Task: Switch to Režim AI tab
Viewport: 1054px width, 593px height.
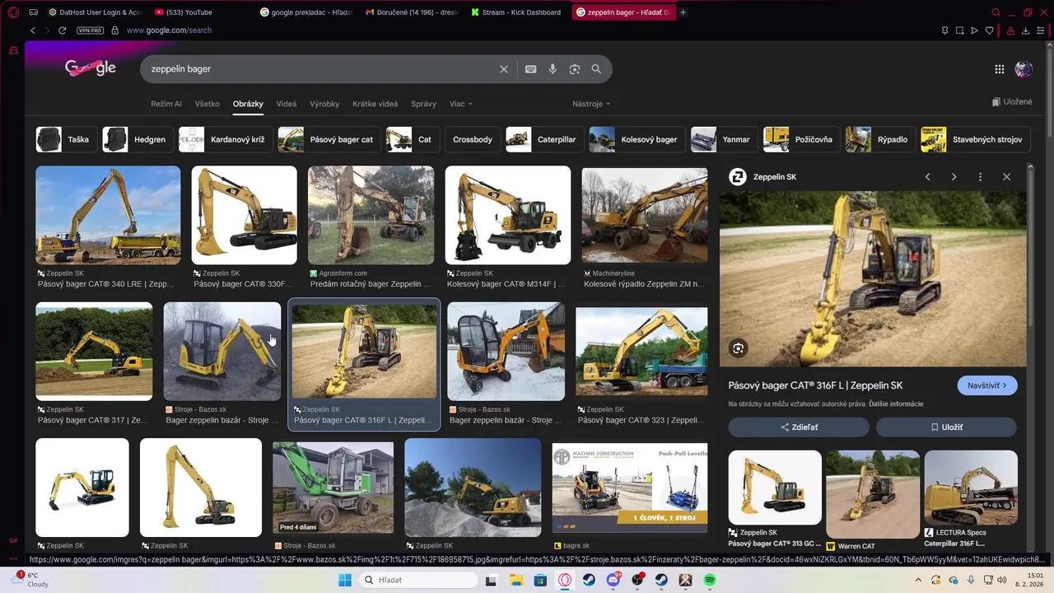Action: [166, 104]
